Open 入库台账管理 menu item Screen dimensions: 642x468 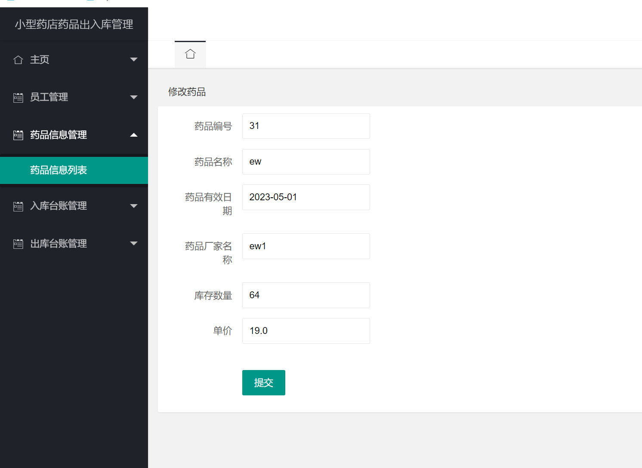(x=74, y=206)
